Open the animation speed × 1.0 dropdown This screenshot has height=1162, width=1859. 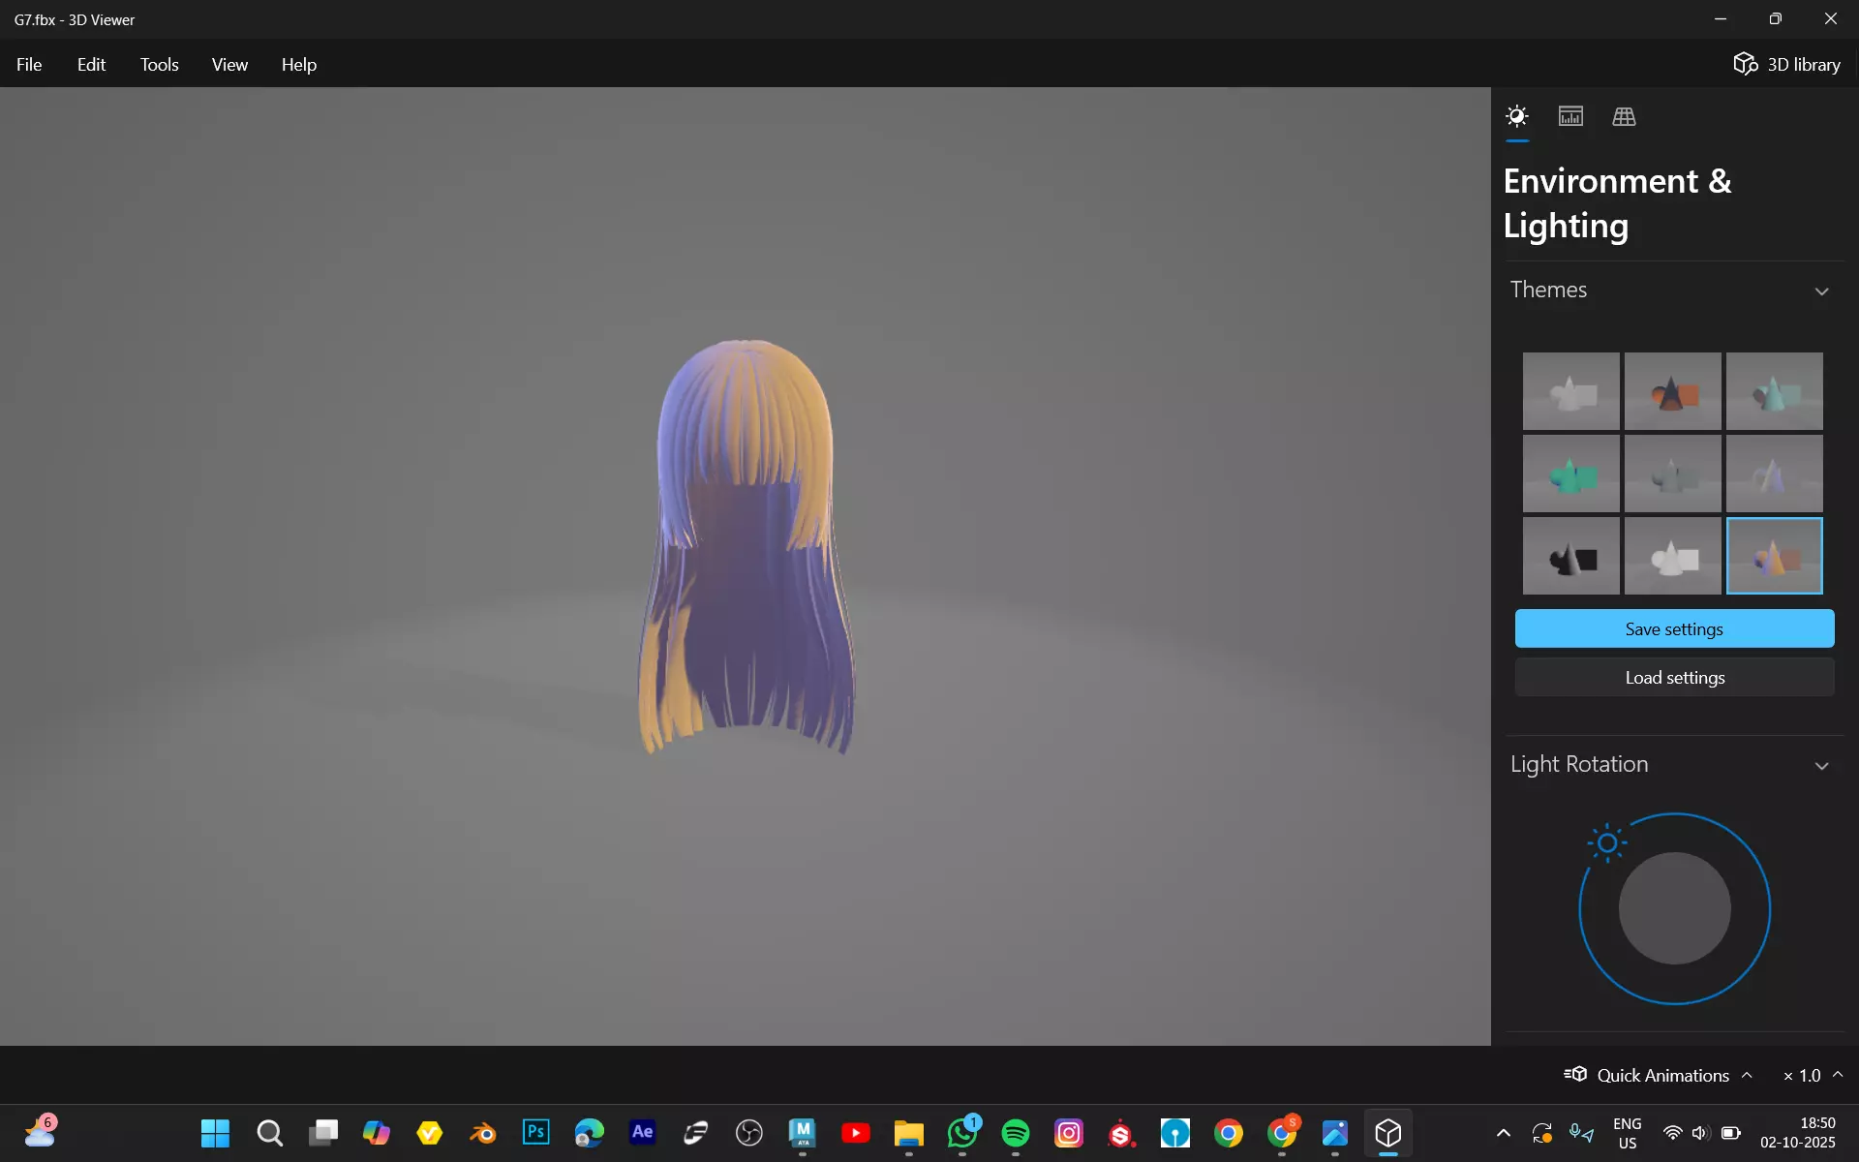[1813, 1075]
